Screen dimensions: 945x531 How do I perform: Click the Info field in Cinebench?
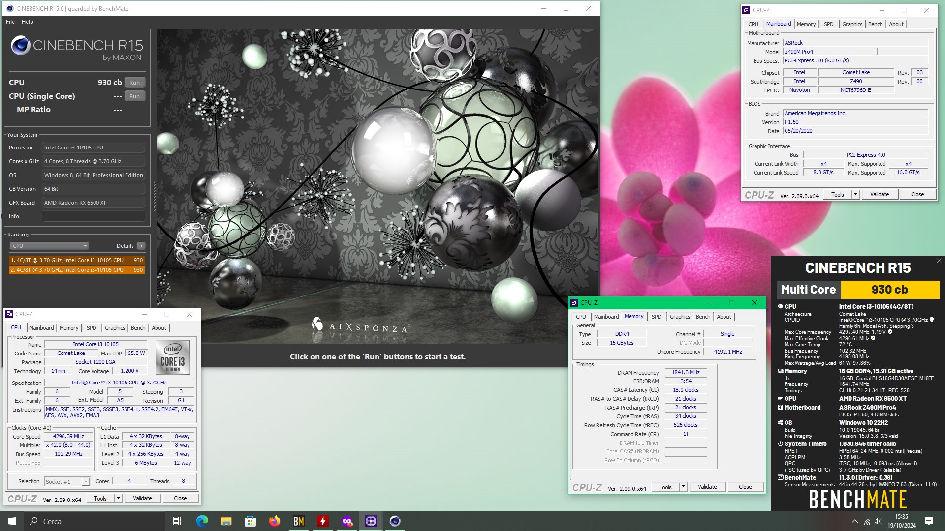[x=94, y=216]
